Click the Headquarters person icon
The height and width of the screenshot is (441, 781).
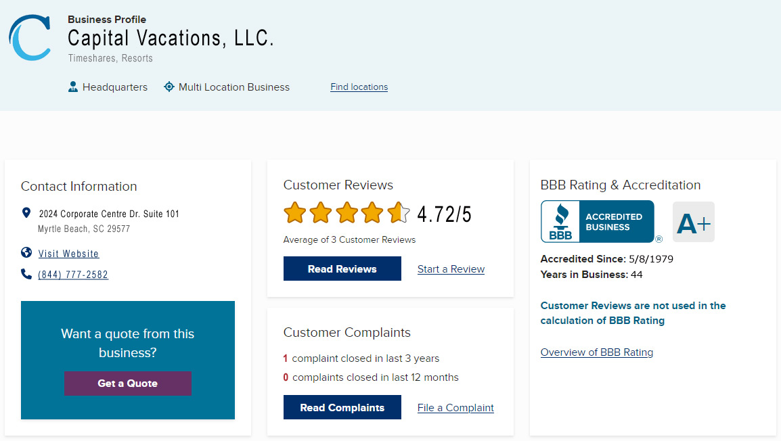[x=73, y=87]
